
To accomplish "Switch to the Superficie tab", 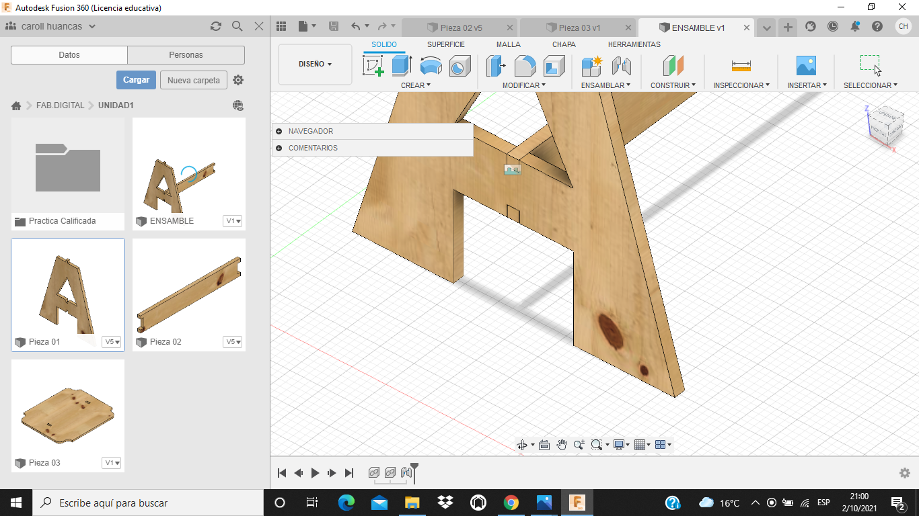I will (x=445, y=44).
